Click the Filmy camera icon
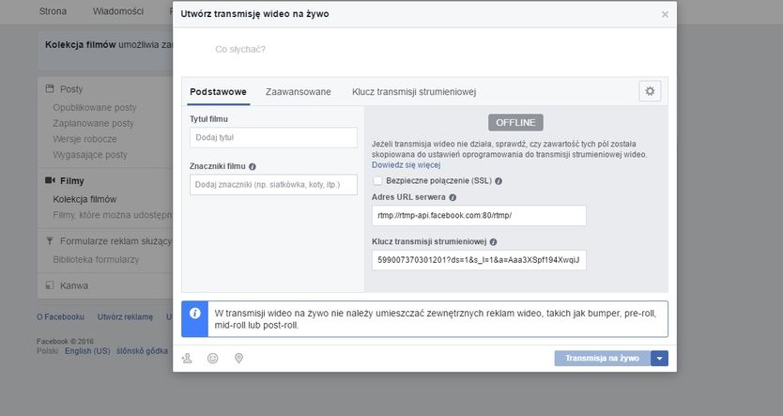783x416 pixels. pyautogui.click(x=50, y=180)
